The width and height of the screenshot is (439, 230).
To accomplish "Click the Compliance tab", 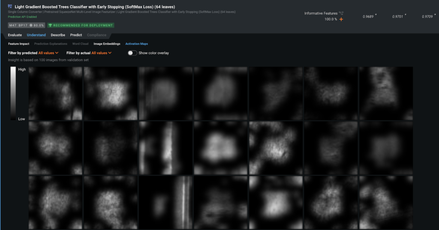I will (96, 35).
